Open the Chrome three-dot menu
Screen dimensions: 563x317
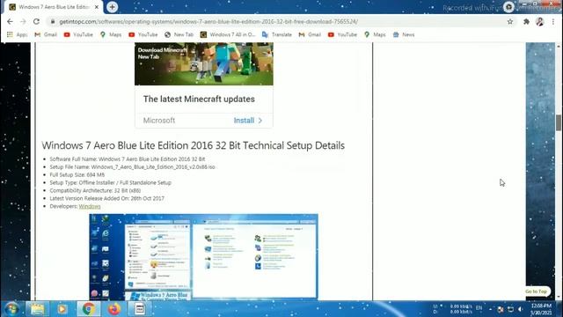(x=553, y=21)
